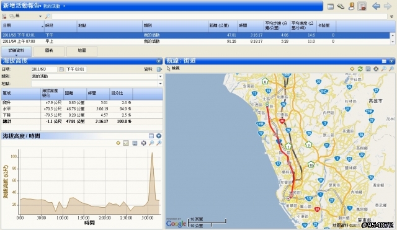Switch to the 圖表 tab
Image resolution: width=397 pixels, height=230 pixels.
pos(49,51)
